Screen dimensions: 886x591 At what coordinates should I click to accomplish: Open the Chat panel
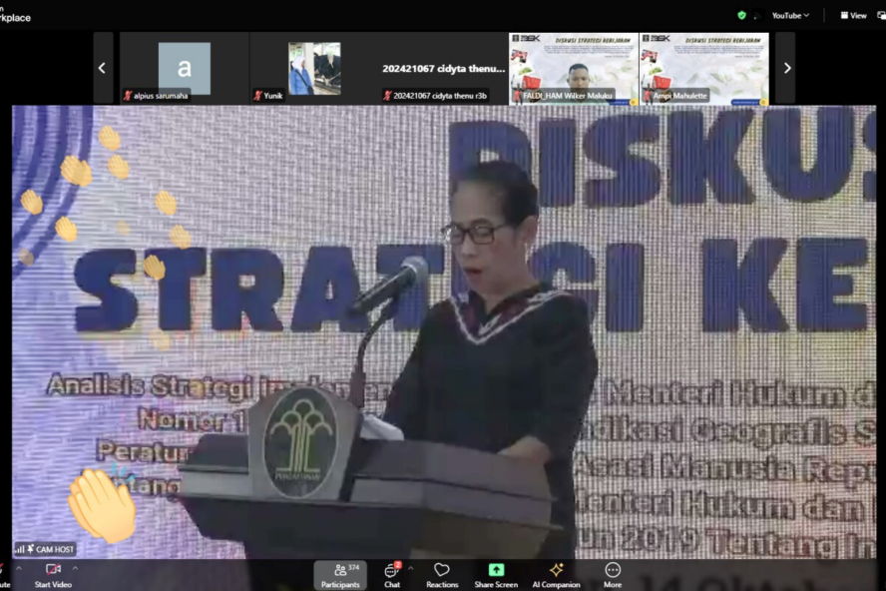(392, 574)
